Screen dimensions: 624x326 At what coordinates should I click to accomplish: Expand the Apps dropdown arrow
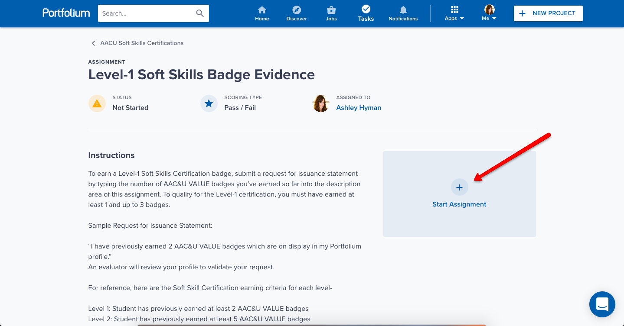462,19
